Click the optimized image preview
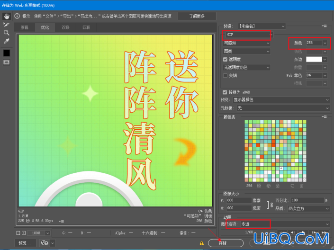334x250 pixels. pyautogui.click(x=116, y=121)
